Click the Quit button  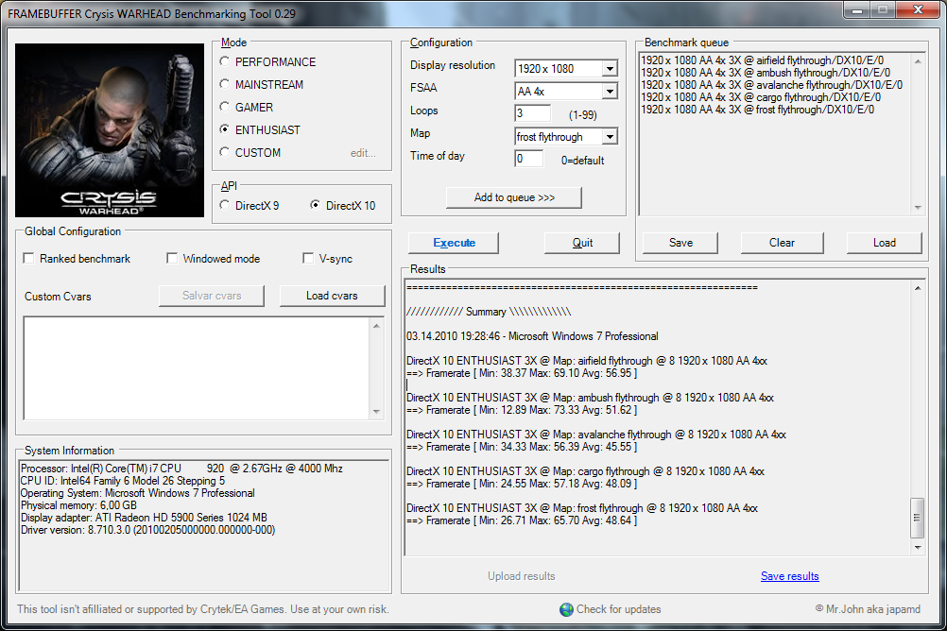click(x=582, y=243)
